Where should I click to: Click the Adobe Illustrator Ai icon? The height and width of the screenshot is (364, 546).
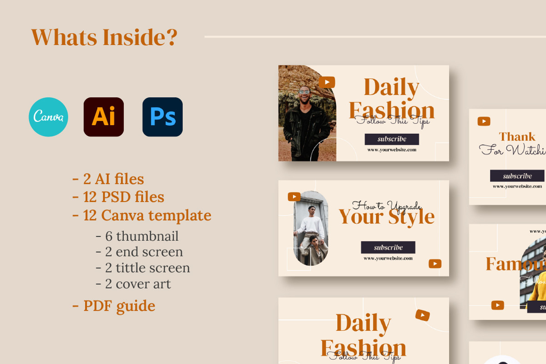[104, 117]
